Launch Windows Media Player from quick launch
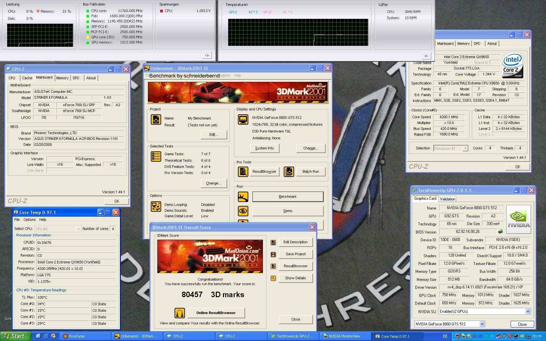Image resolution: width=546 pixels, height=341 pixels. (53, 336)
